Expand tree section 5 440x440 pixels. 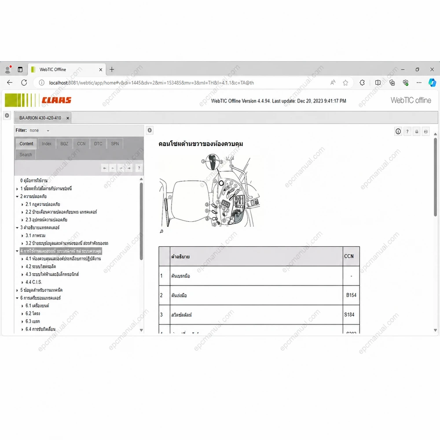tap(17, 290)
